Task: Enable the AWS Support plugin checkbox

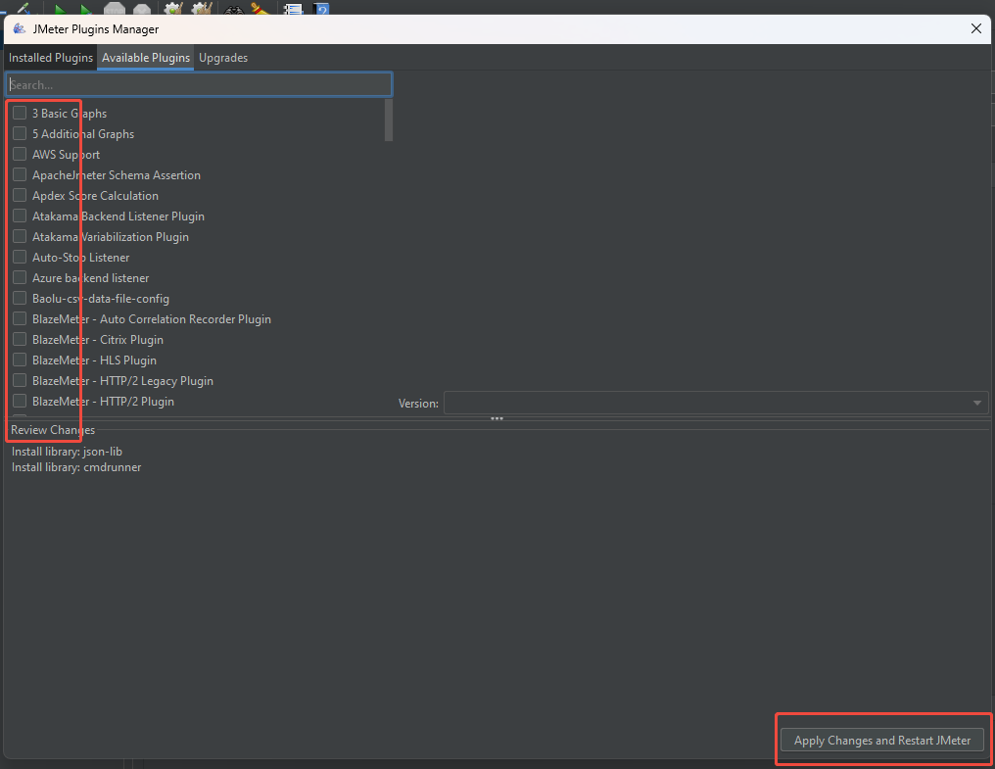Action: (20, 155)
